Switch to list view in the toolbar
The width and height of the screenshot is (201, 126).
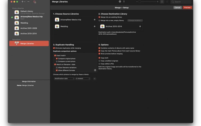167,2
